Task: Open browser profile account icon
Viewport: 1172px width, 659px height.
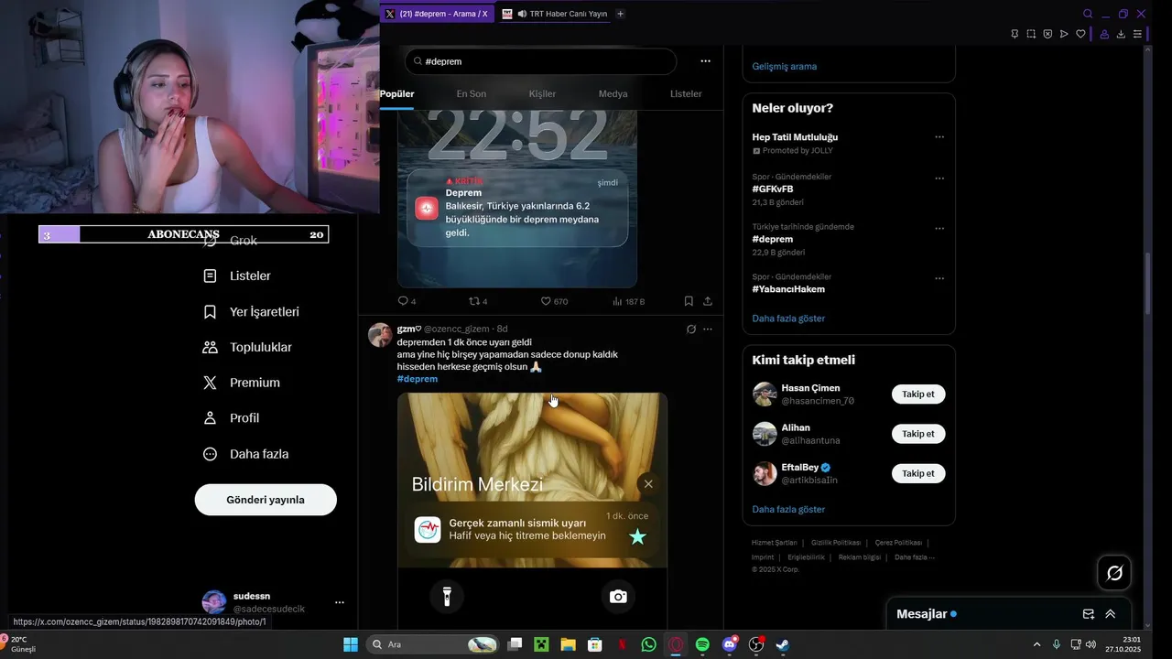Action: coord(1104,34)
